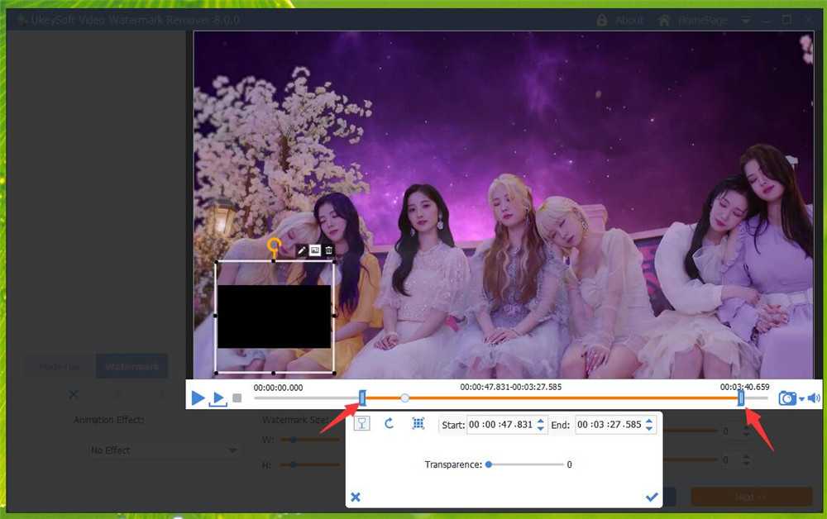Screen dimensions: 827x519
Task: Cancel the popup with the blue X
Action: click(x=356, y=497)
